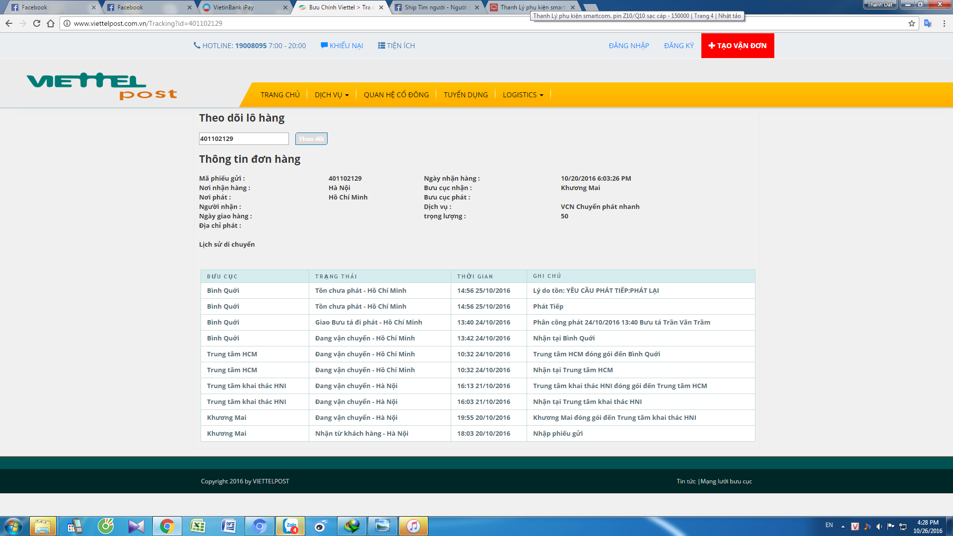Click the browser home icon

tap(51, 23)
